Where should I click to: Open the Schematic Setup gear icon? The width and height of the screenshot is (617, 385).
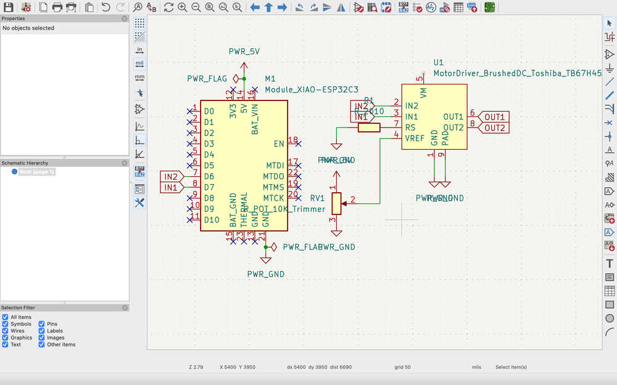(27, 7)
